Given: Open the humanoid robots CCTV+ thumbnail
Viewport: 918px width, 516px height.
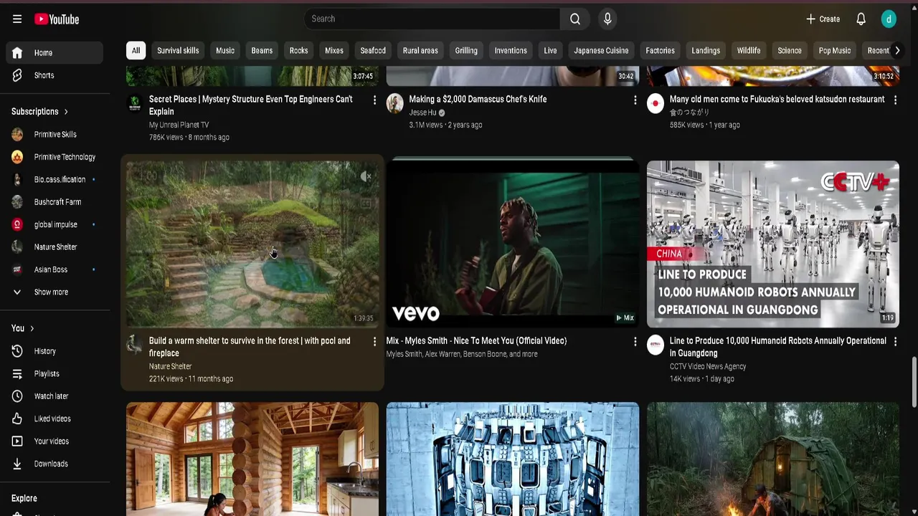Looking at the screenshot, I should point(773,244).
